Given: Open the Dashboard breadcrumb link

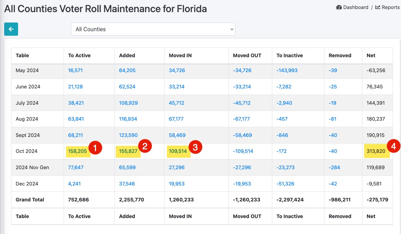Looking at the screenshot, I should 352,7.
